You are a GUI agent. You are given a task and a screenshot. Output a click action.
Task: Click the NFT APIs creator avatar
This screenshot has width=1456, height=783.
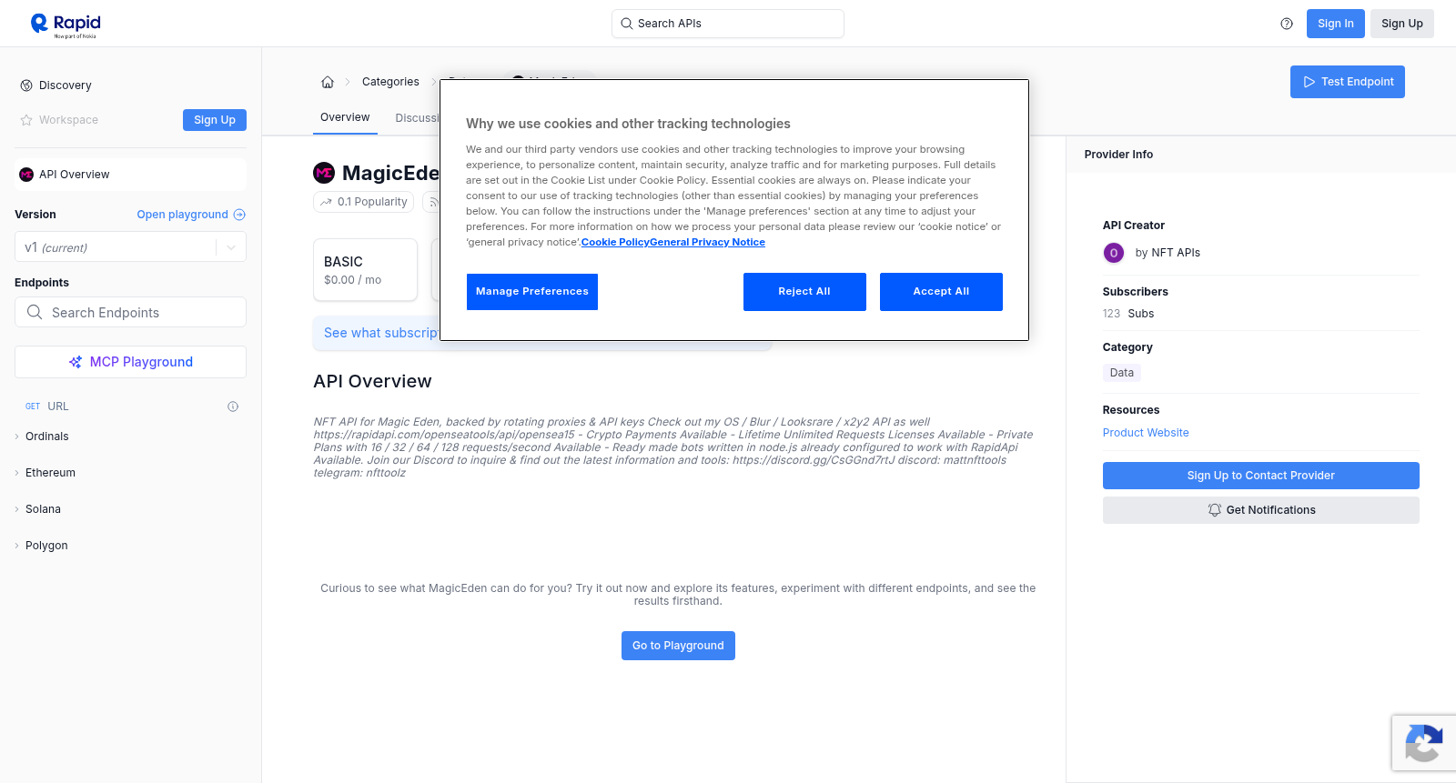coord(1114,253)
